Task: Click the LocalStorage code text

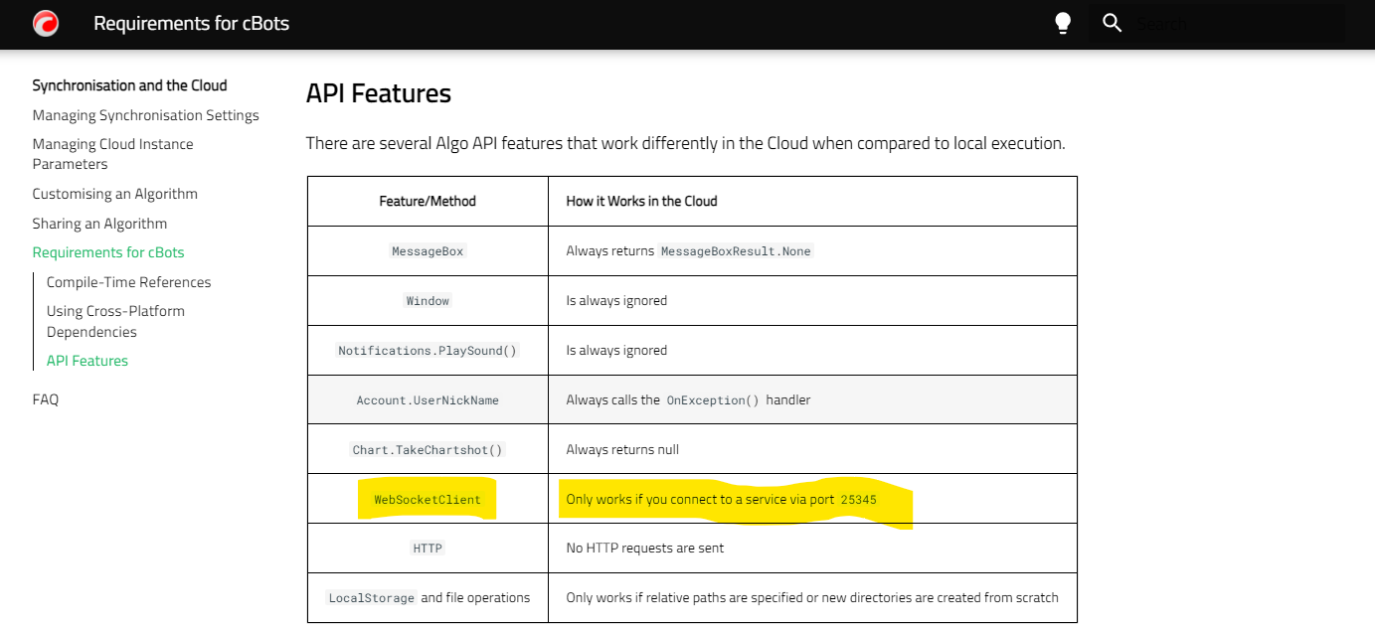Action: pos(372,598)
